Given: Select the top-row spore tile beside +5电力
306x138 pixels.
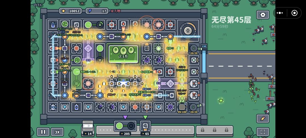Looking at the screenshot, I should point(65,24).
